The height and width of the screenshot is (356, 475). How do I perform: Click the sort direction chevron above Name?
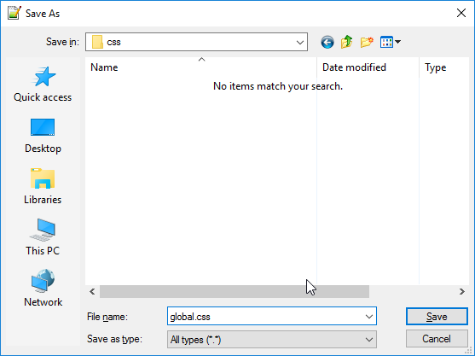point(201,60)
